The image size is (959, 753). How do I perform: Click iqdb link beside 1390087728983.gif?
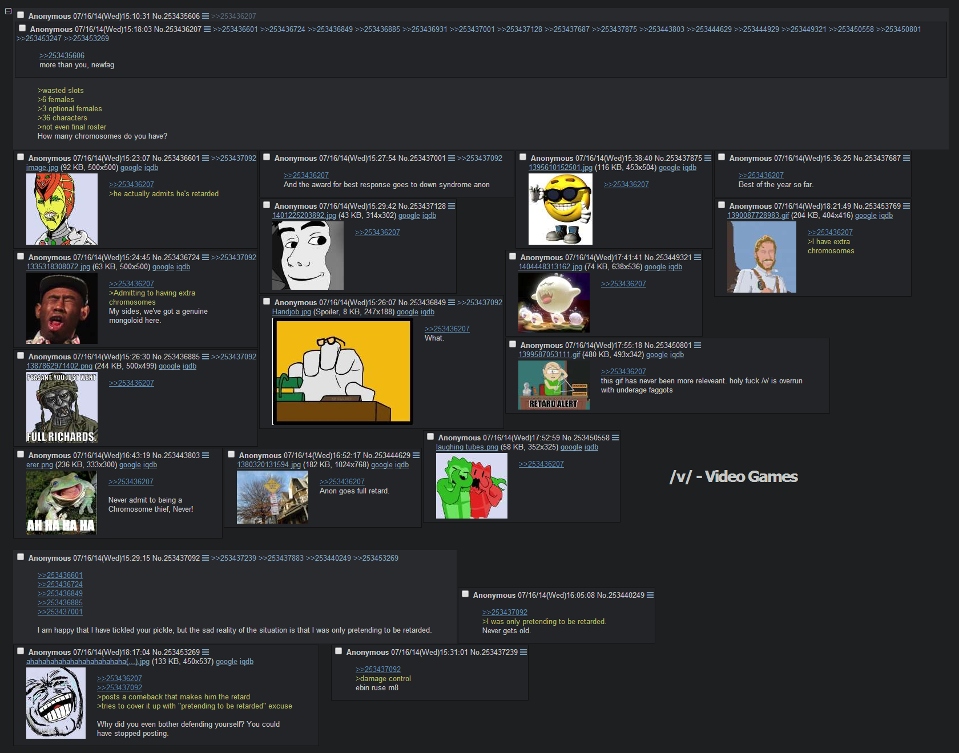886,216
